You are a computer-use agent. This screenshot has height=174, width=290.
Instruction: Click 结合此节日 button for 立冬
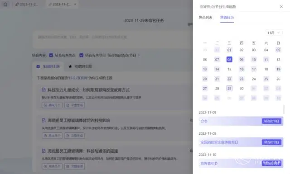[271, 121]
